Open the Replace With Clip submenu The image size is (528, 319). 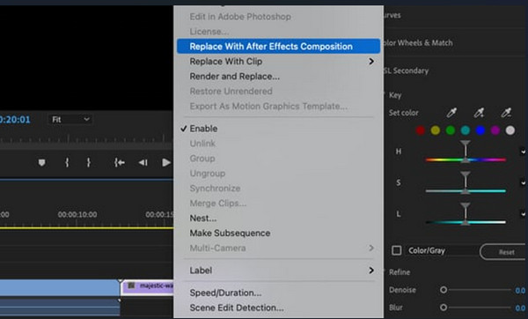coord(278,62)
